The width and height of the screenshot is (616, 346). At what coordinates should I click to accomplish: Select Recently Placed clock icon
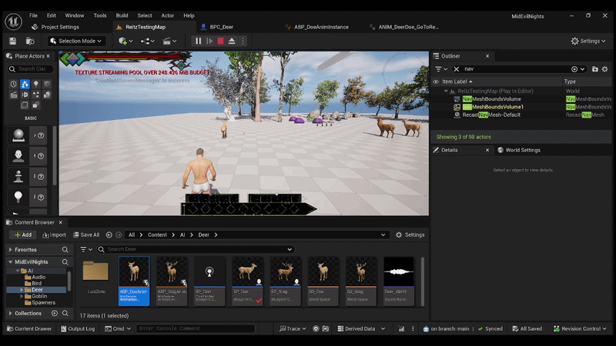pyautogui.click(x=13, y=84)
